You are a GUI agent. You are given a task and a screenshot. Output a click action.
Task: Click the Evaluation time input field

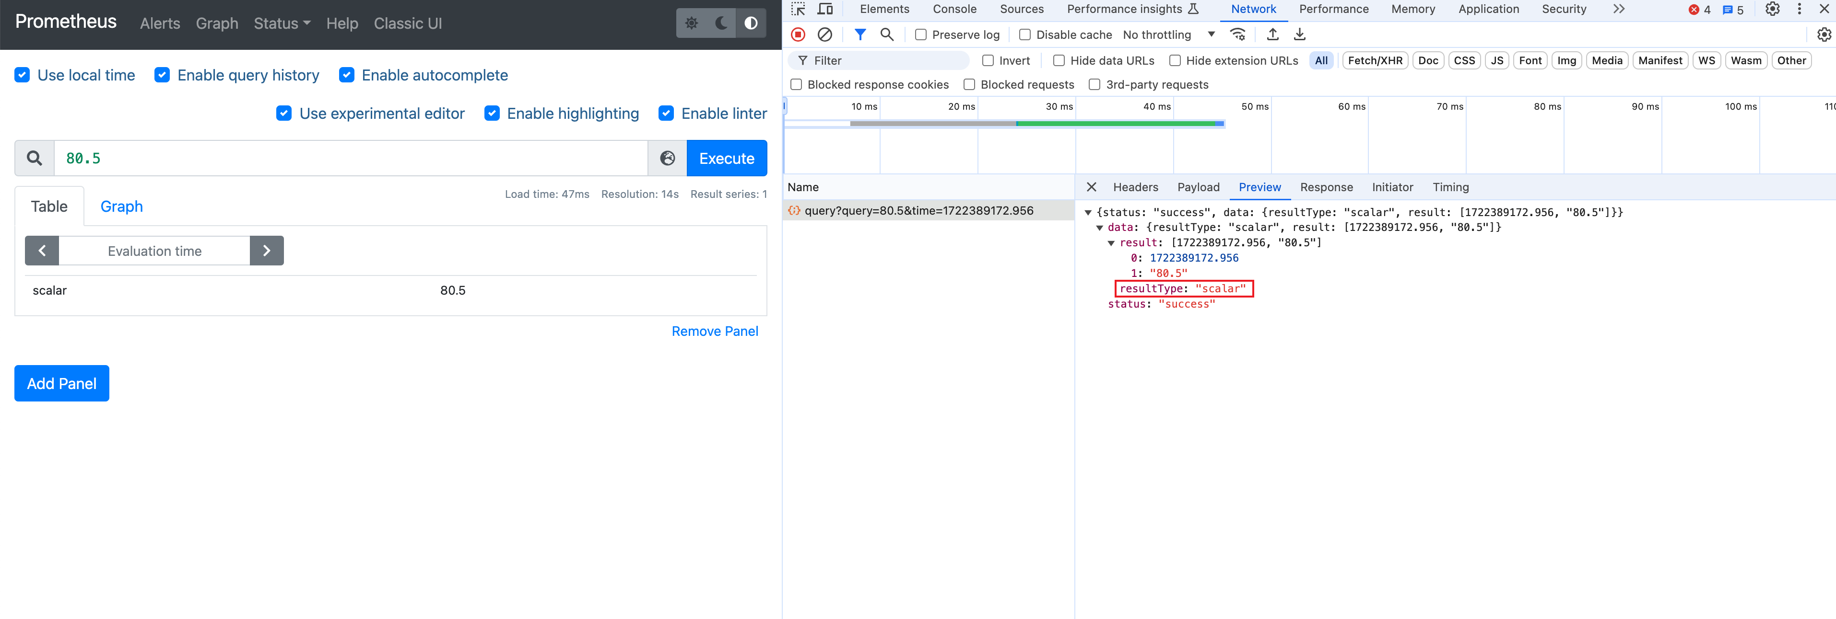coord(154,251)
